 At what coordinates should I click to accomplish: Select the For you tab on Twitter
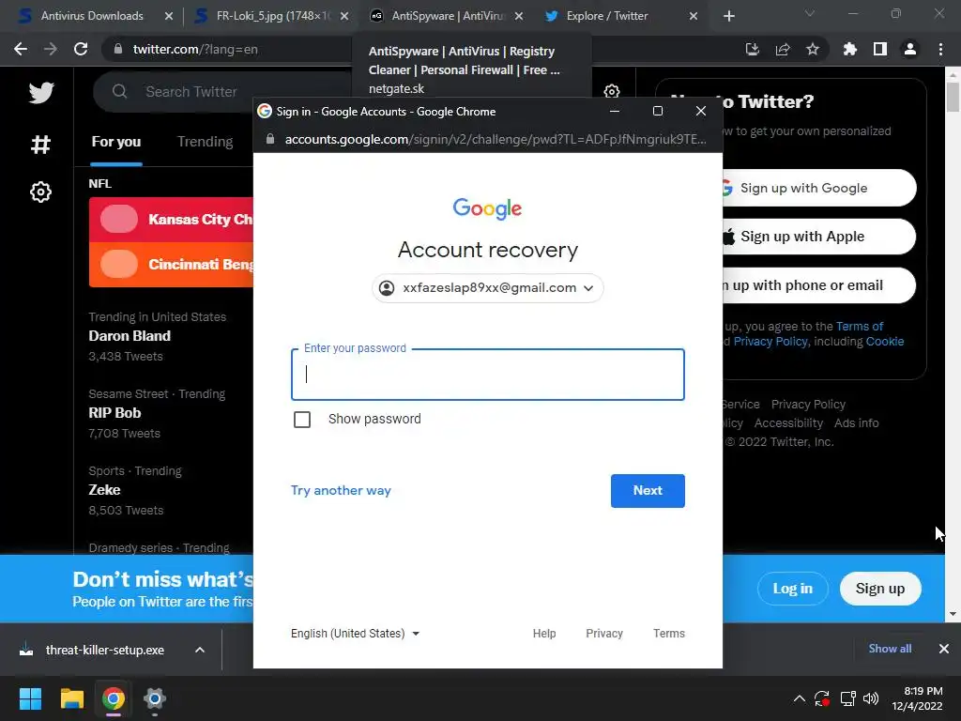[116, 142]
